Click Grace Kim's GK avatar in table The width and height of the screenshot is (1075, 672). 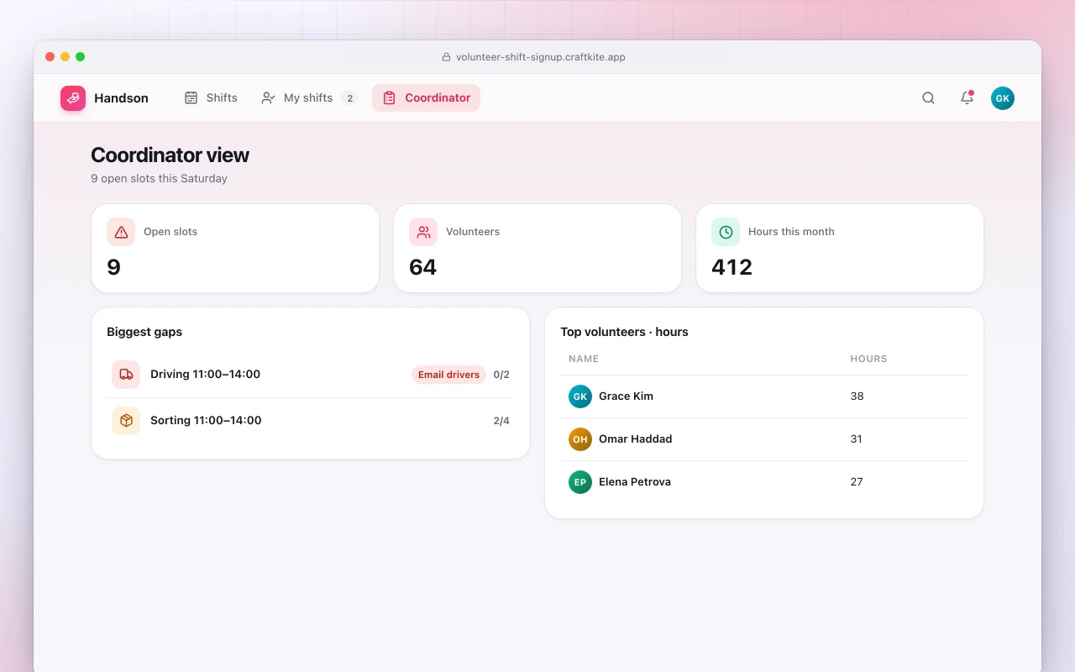(x=580, y=396)
